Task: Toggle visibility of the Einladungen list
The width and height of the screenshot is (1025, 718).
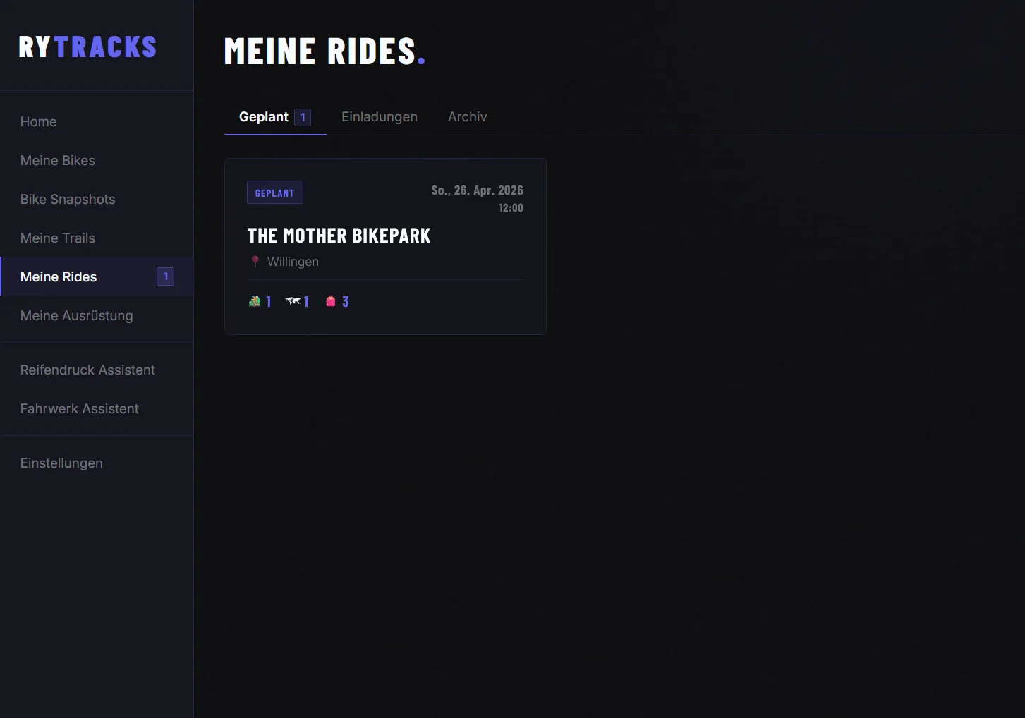Action: (x=379, y=116)
